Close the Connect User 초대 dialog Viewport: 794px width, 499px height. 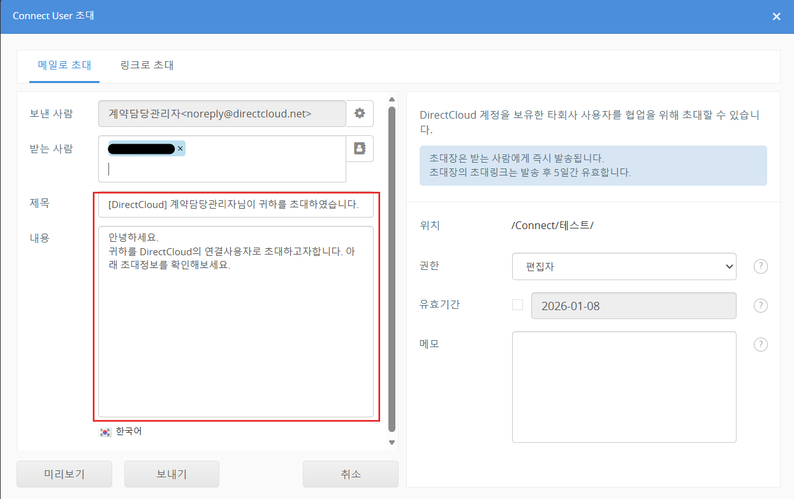coord(776,17)
